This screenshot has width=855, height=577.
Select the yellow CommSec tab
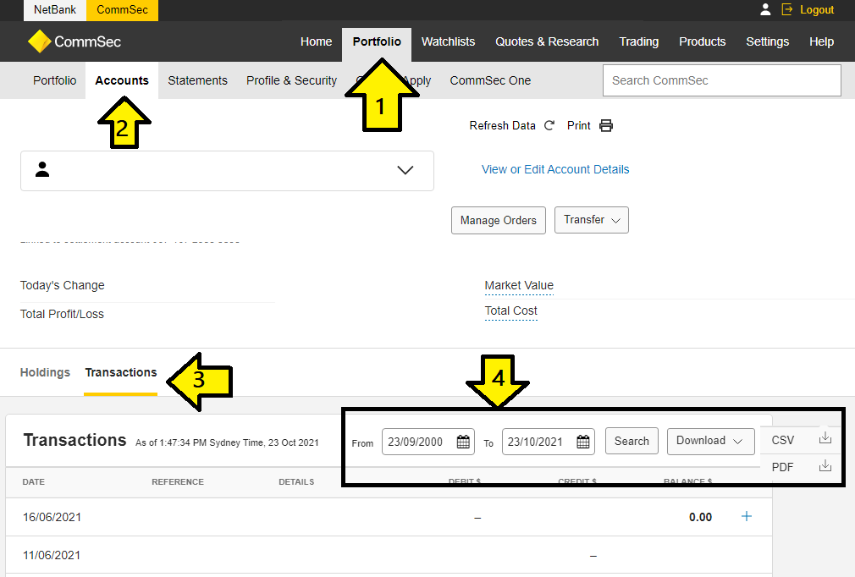122,10
